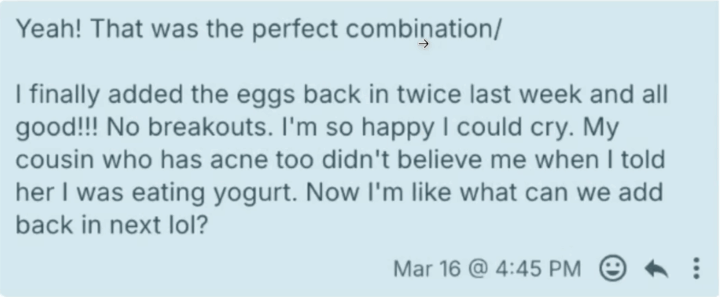
Task: Click the small arrow mark below "combination"
Action: tap(423, 44)
